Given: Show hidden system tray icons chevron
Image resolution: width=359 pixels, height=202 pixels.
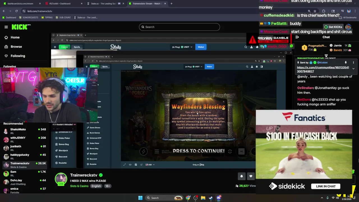Looking at the screenshot, I should pos(322,198).
